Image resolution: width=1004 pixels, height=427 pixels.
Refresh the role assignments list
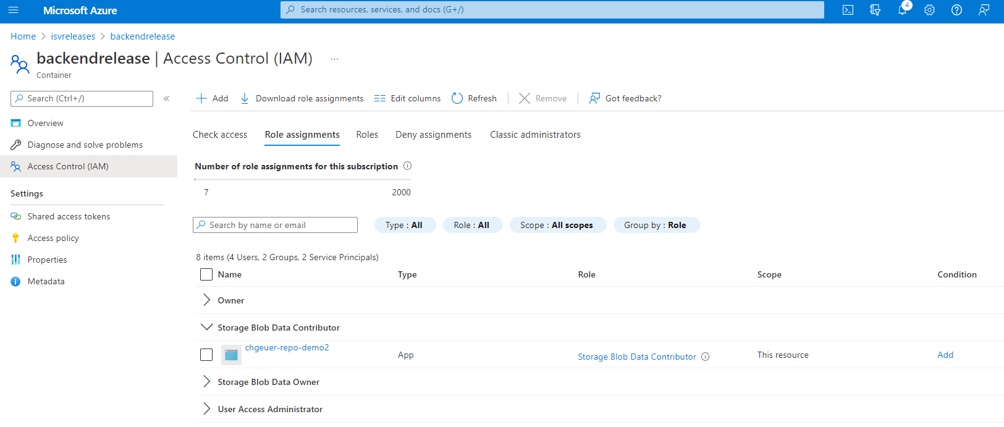[x=474, y=98]
